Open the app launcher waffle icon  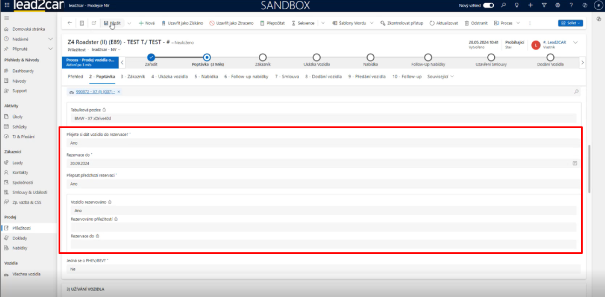(6, 5)
